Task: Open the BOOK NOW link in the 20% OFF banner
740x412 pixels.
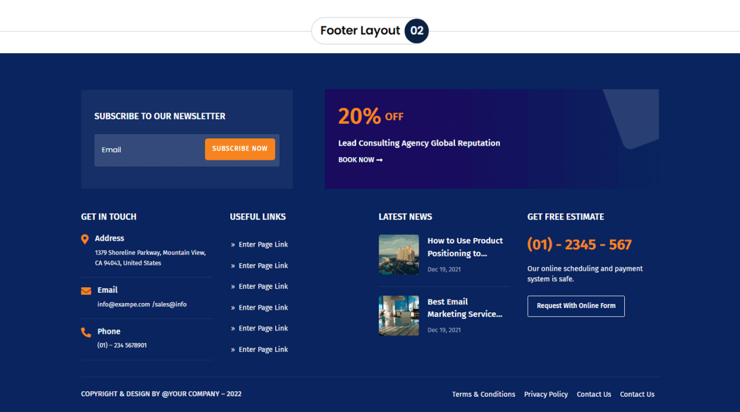Action: tap(356, 160)
